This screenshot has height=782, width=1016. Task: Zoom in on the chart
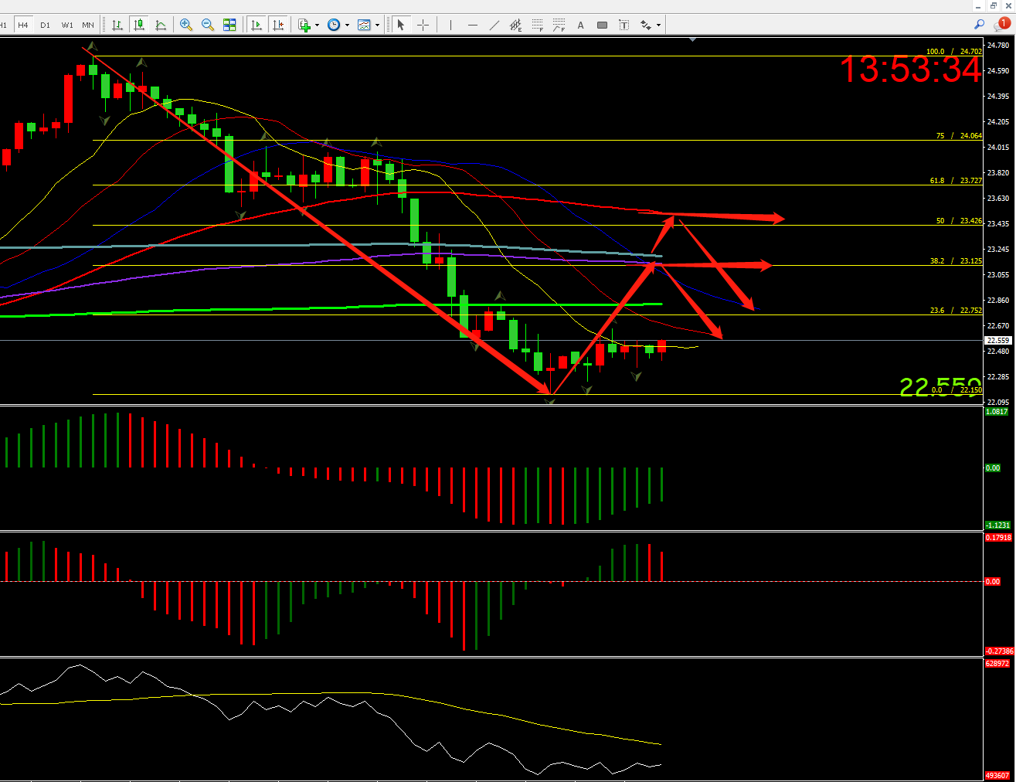click(186, 25)
